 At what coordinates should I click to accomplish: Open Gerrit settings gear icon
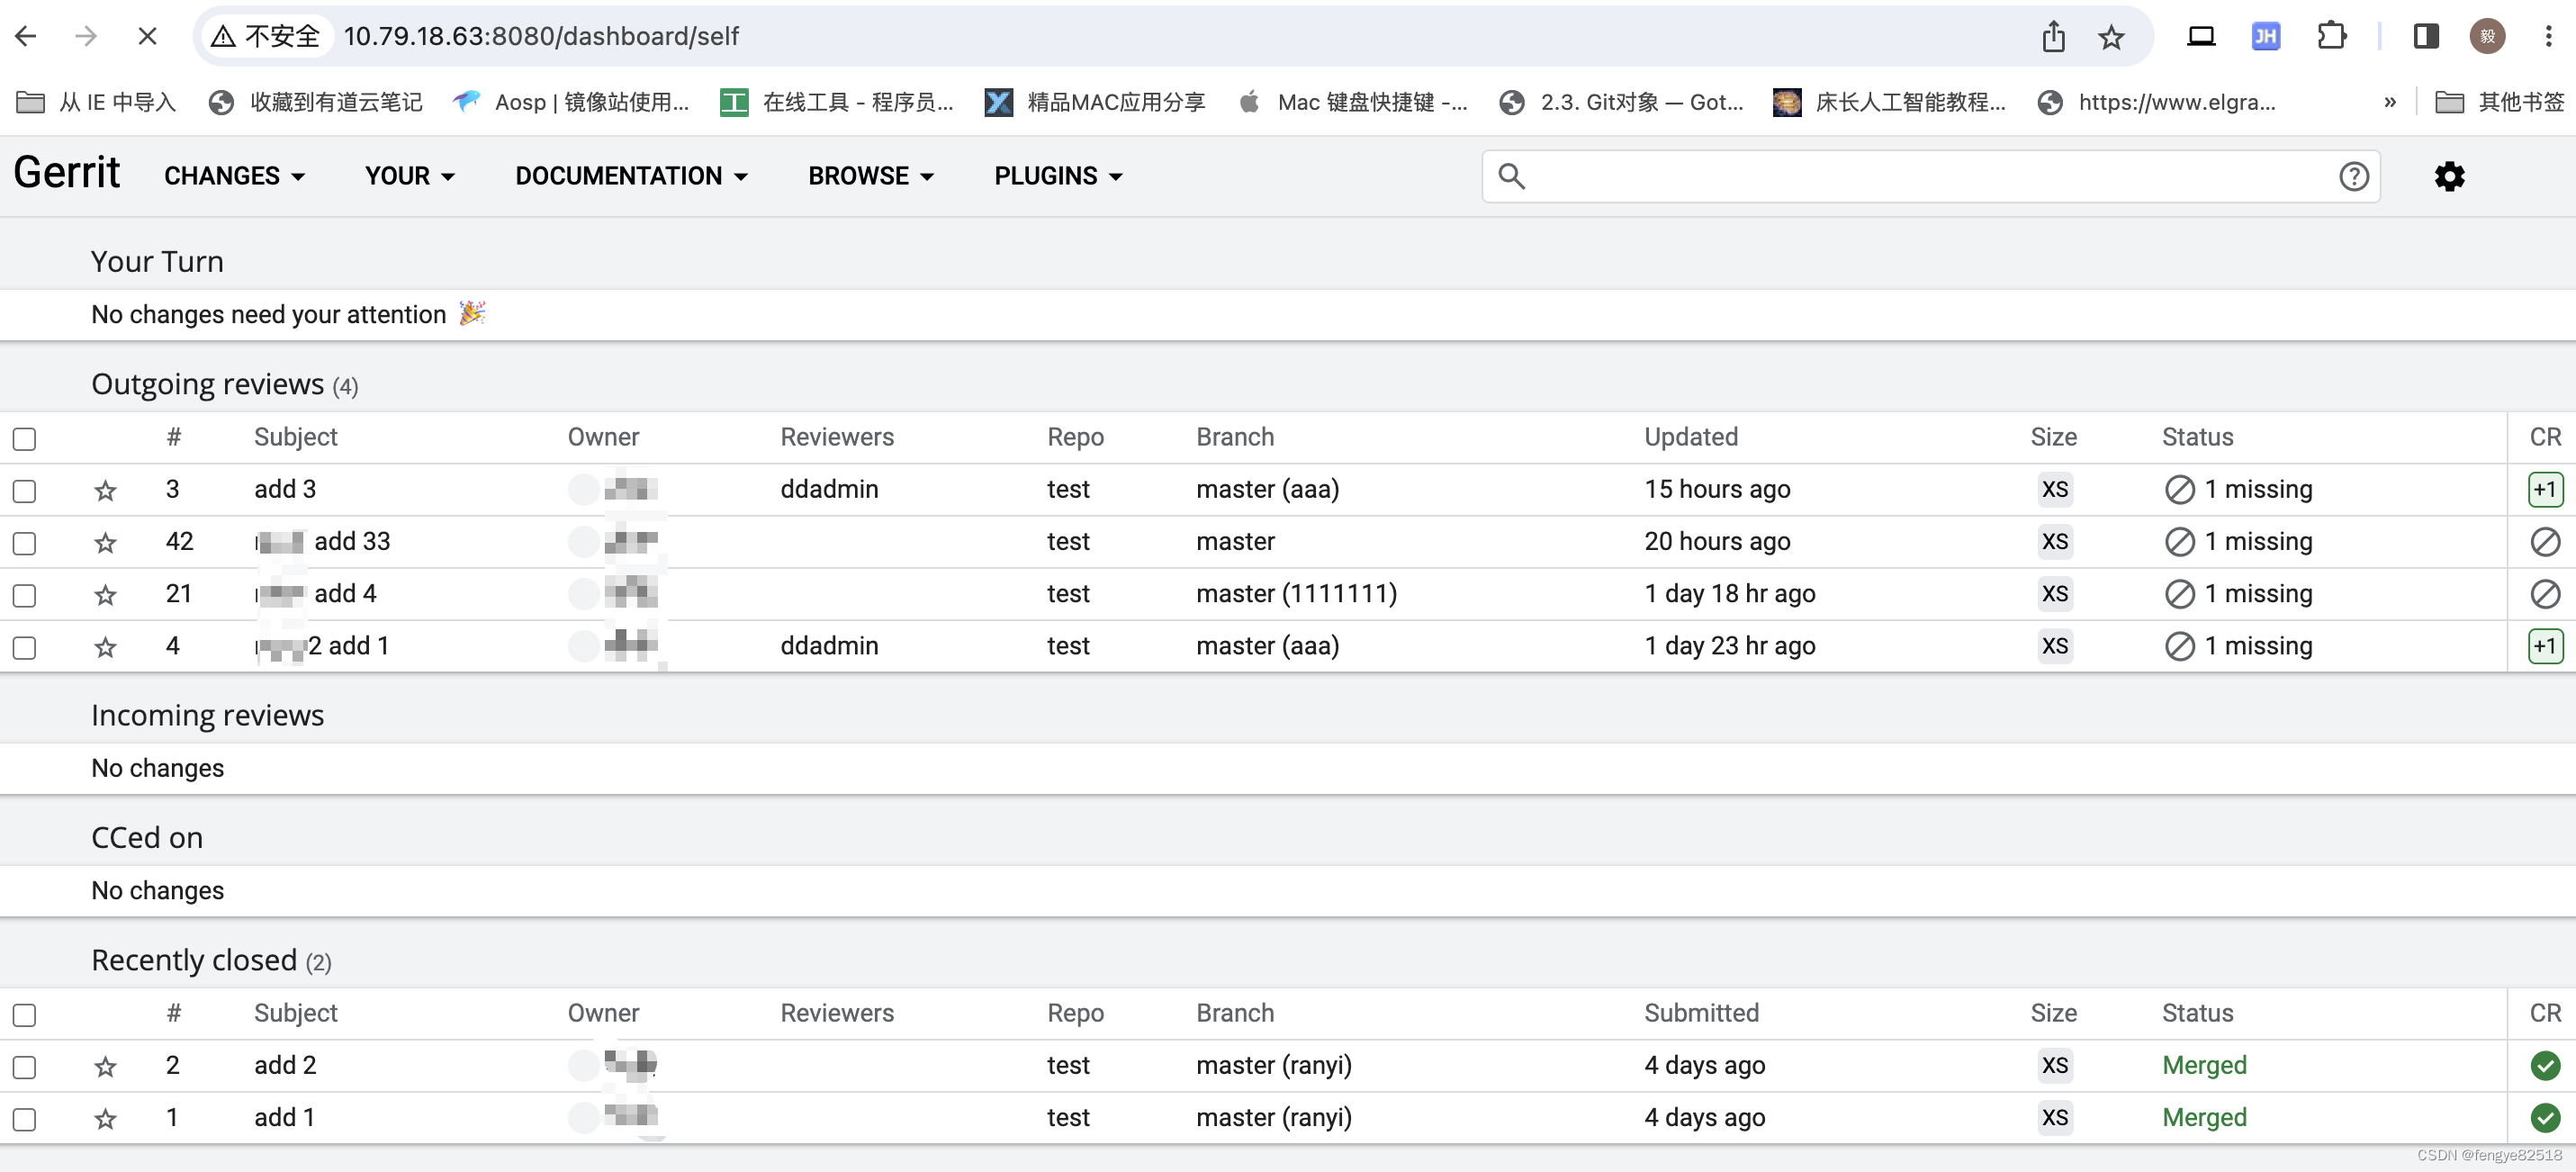(2448, 177)
